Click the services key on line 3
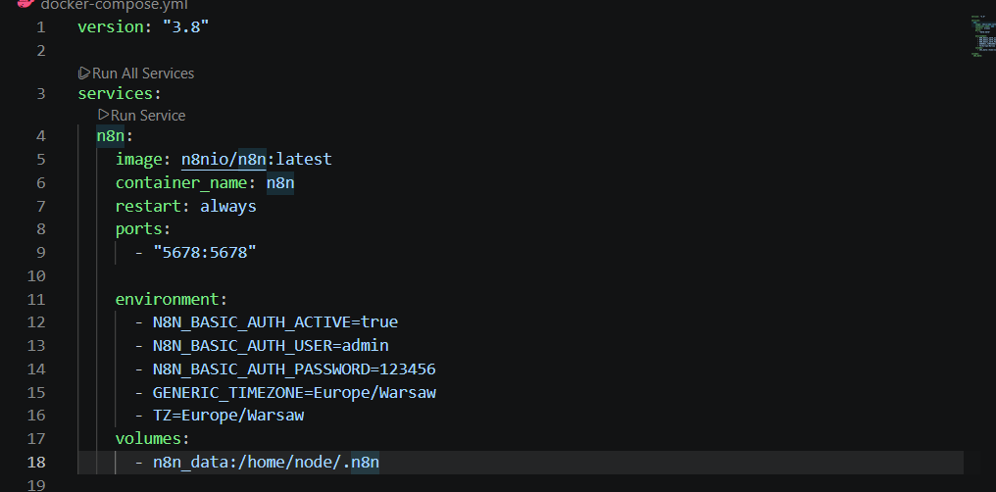 tap(116, 93)
